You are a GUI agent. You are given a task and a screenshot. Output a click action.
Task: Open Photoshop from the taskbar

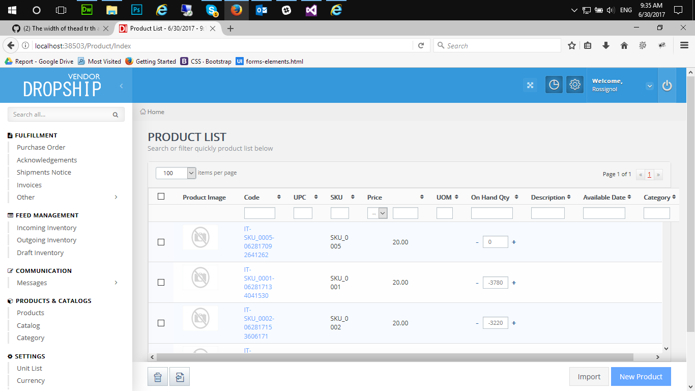click(x=136, y=10)
